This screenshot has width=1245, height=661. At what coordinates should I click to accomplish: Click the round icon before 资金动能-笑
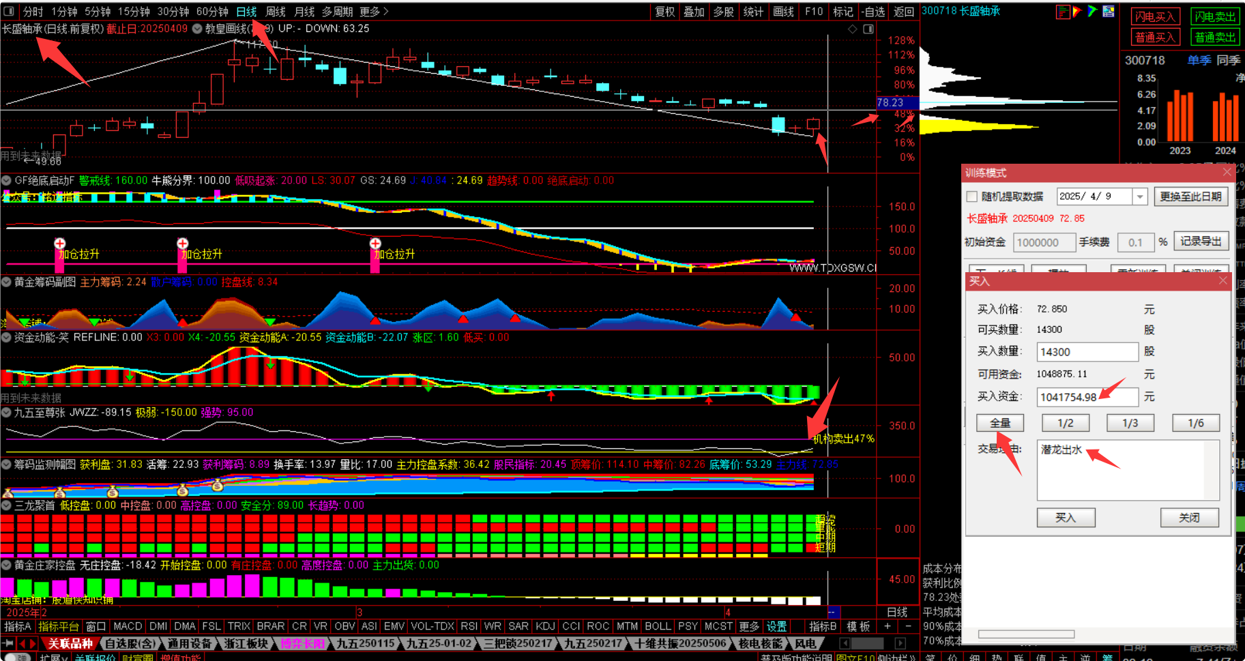tap(7, 337)
